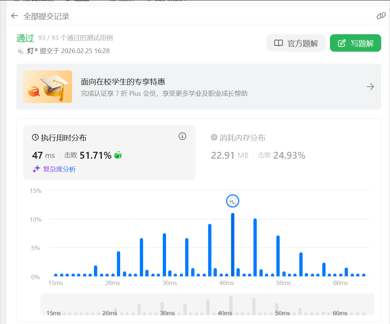Click the user avatar beside 灯°
This screenshot has height=324, width=390.
pos(21,51)
